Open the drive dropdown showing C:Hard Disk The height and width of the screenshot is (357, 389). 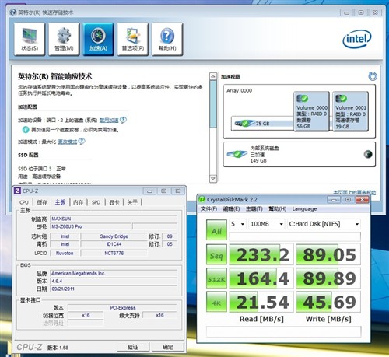(x=324, y=224)
